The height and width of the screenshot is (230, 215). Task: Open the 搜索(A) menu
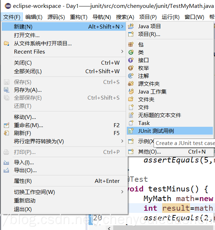pyautogui.click(x=125, y=17)
